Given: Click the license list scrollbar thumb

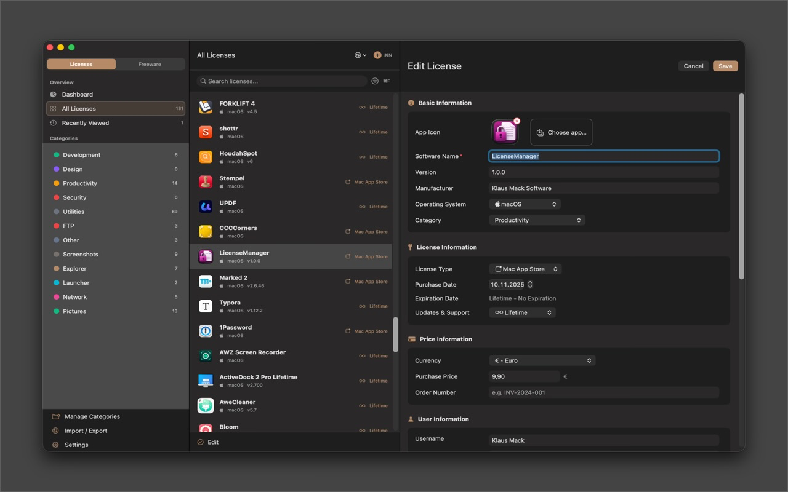Looking at the screenshot, I should click(395, 335).
